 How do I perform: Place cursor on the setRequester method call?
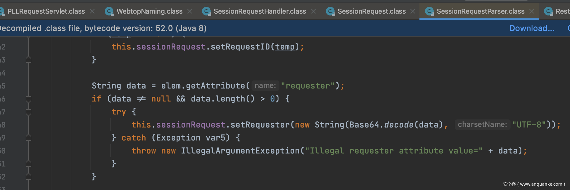(x=260, y=125)
